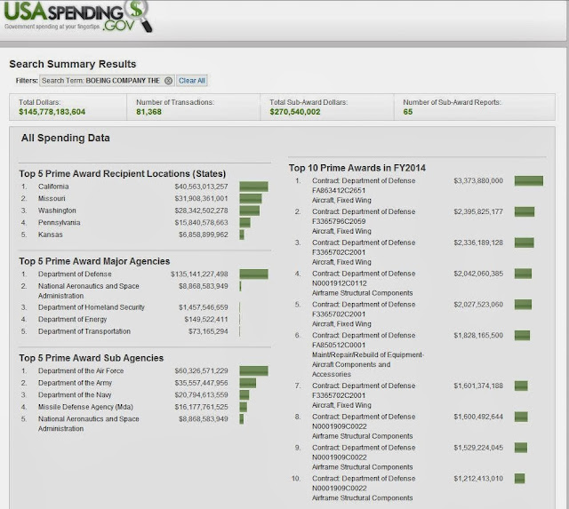The image size is (569, 509).
Task: Click Missouri in recipient locations list
Action: (52, 199)
